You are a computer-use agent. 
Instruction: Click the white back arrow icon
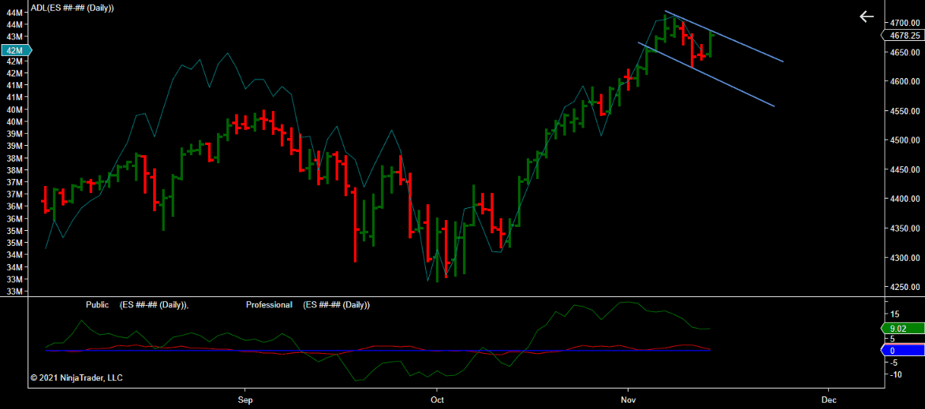coord(866,17)
